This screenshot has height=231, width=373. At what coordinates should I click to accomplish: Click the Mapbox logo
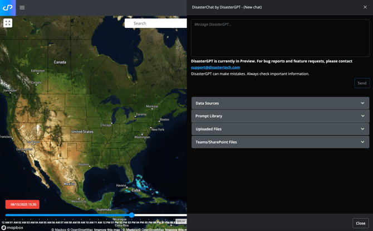point(12,228)
